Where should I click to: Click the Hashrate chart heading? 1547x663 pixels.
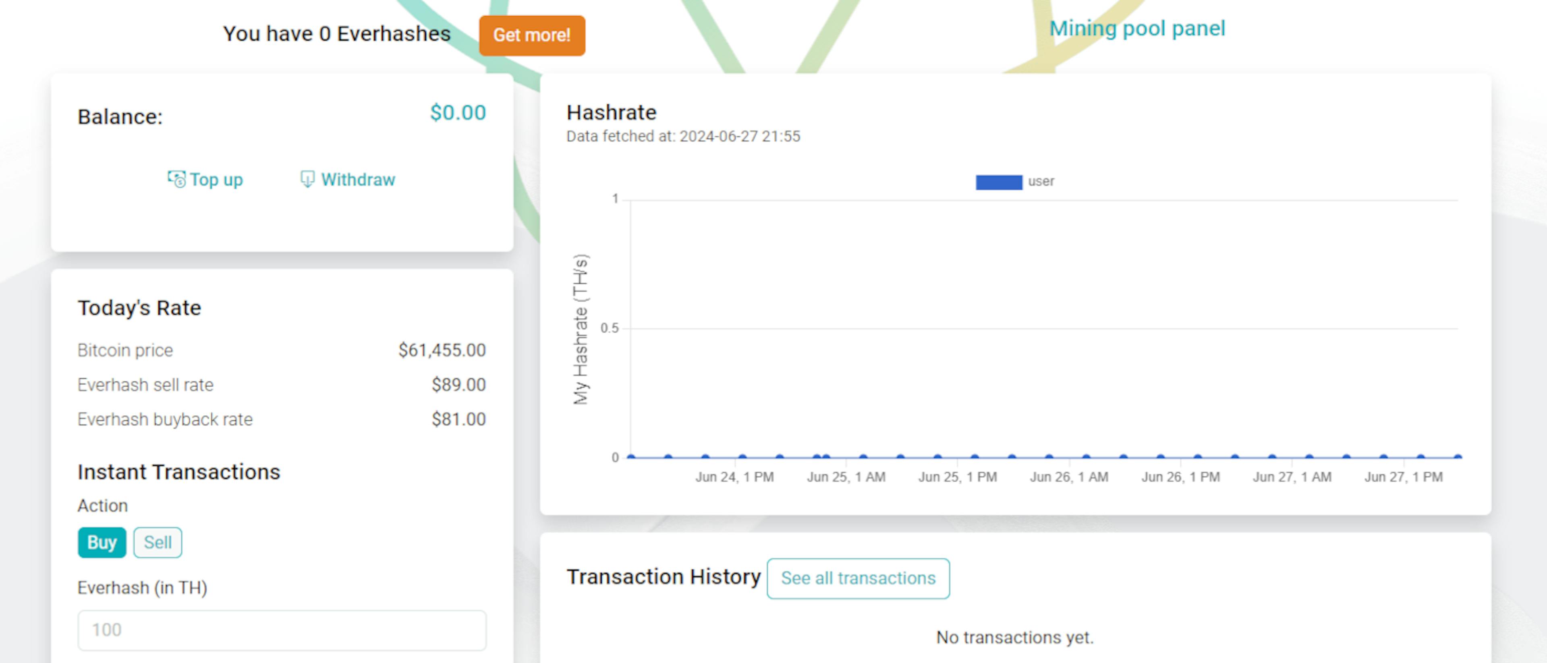[612, 112]
